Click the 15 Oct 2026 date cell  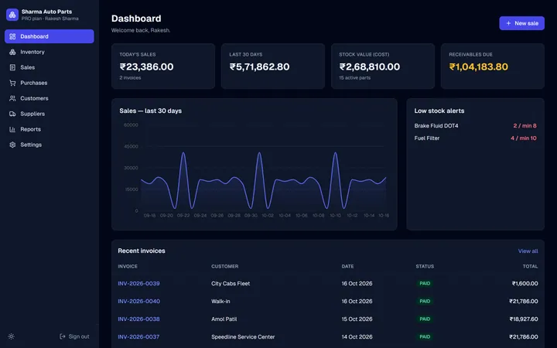click(x=357, y=319)
